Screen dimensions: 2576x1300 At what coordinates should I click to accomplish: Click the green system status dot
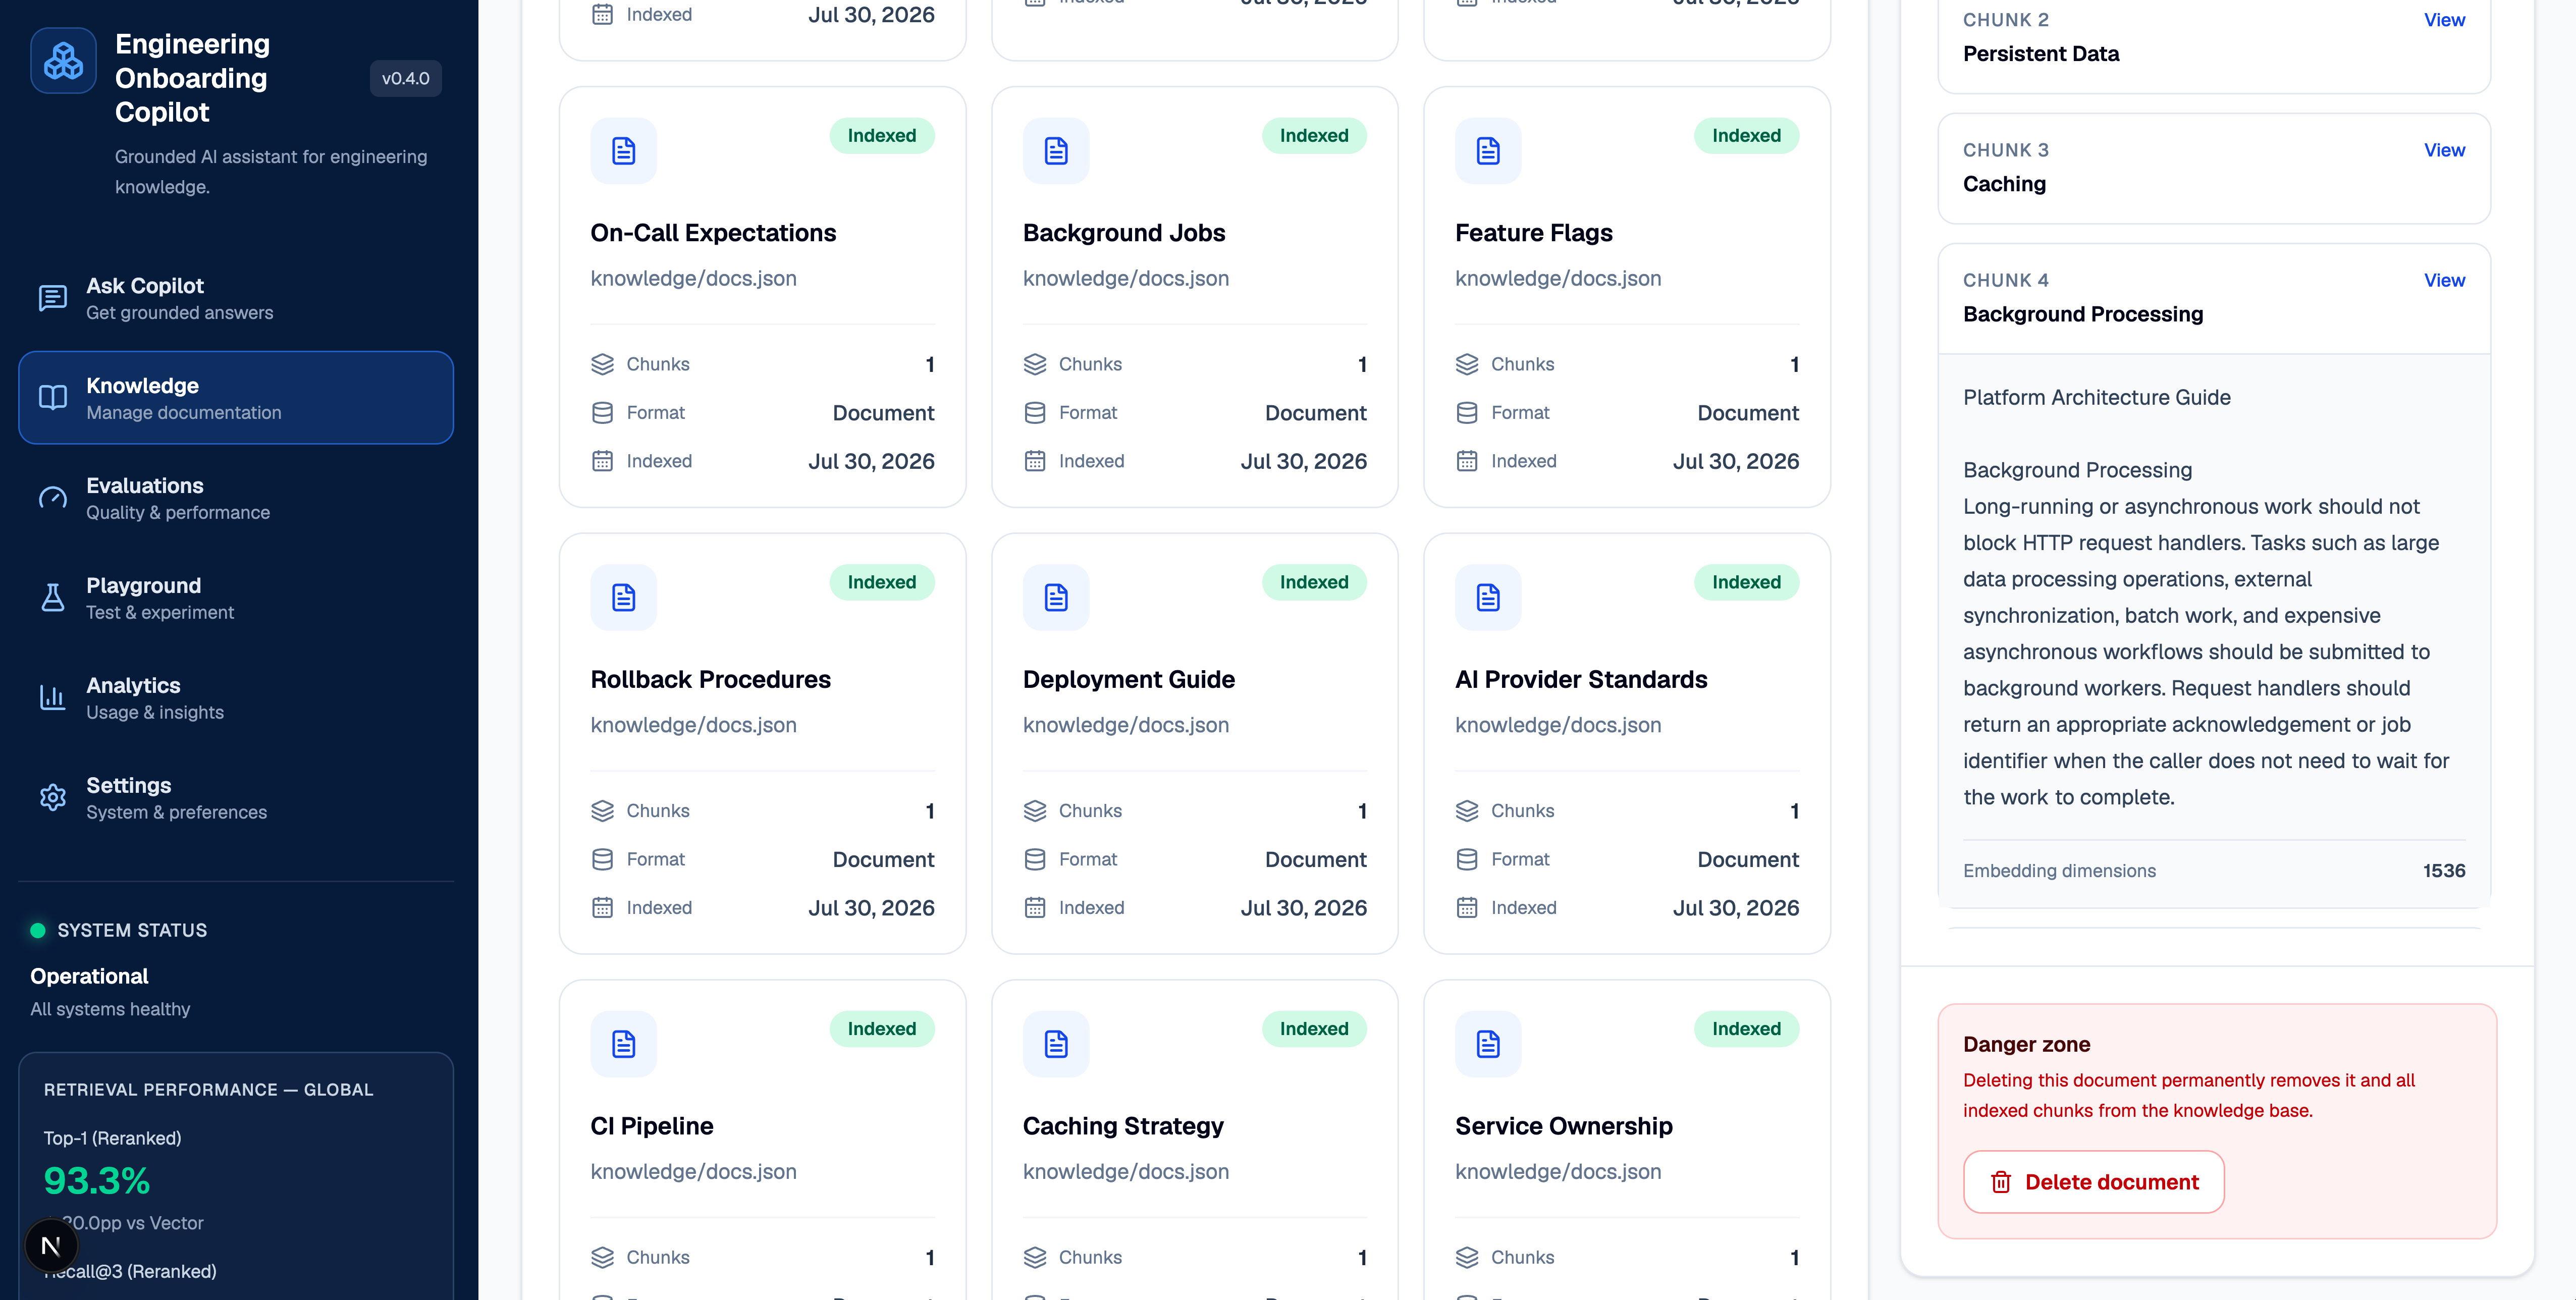tap(38, 931)
